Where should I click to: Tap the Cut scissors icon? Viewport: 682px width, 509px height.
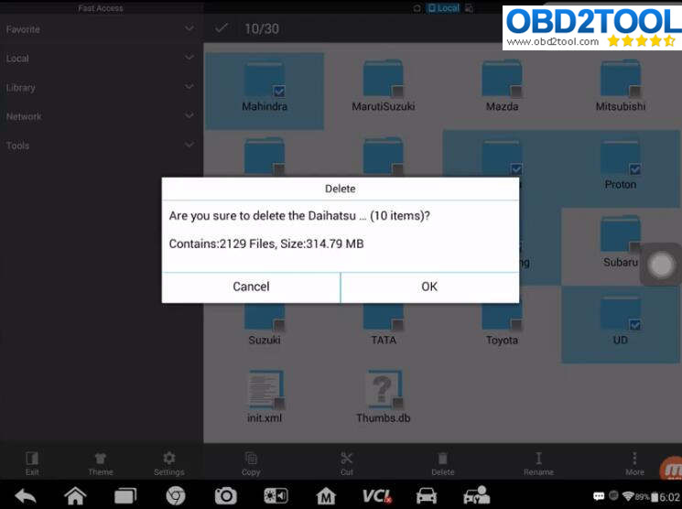click(347, 459)
